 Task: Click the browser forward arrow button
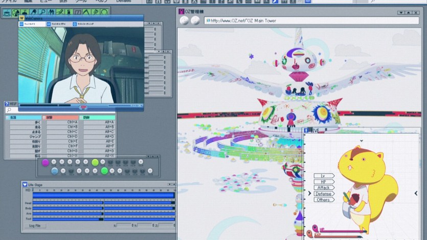coord(195,20)
